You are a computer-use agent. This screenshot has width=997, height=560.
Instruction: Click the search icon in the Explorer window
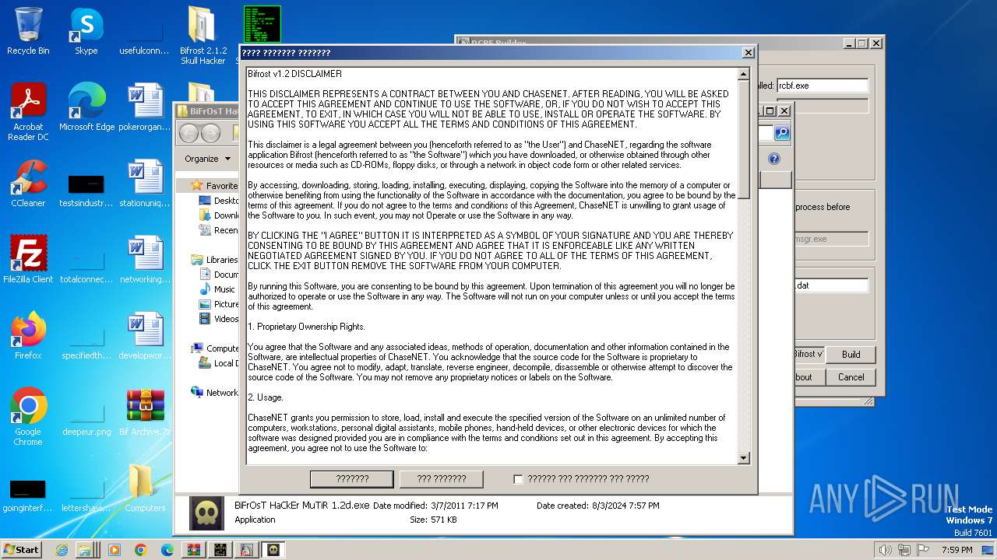tap(782, 133)
